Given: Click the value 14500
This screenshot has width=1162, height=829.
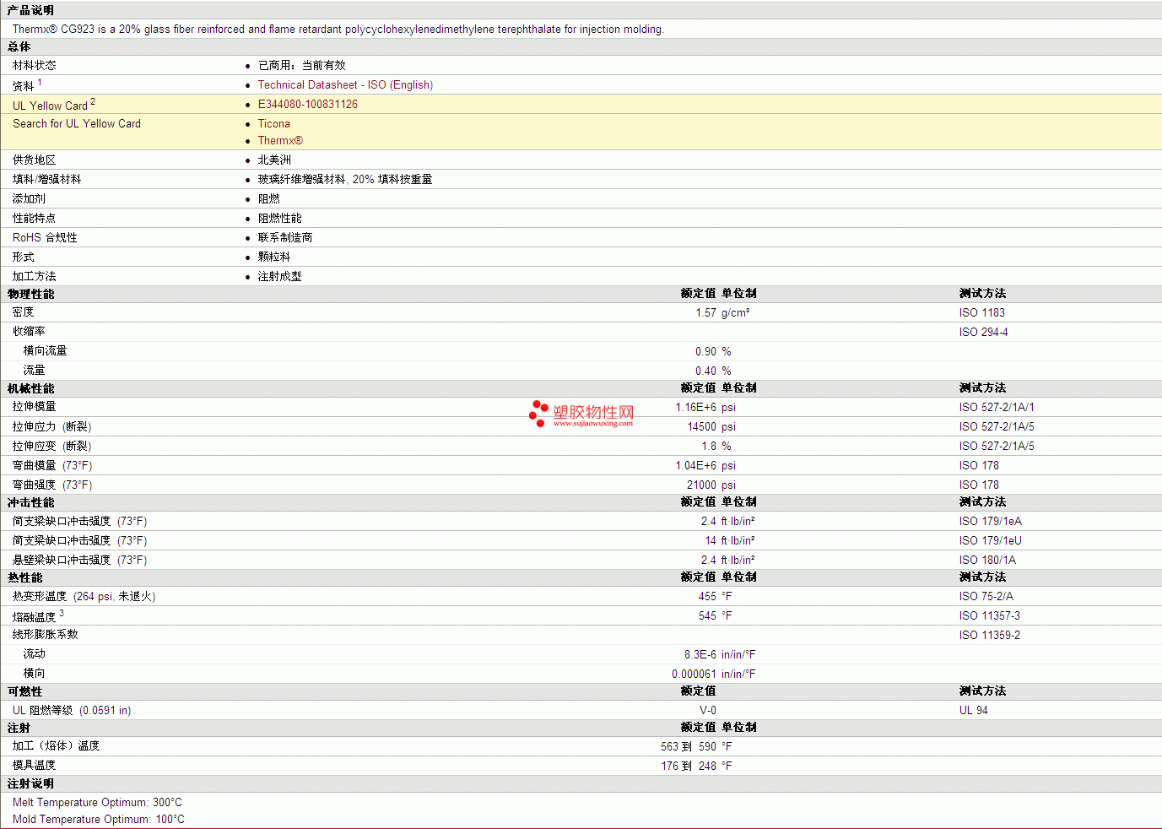Looking at the screenshot, I should [702, 427].
